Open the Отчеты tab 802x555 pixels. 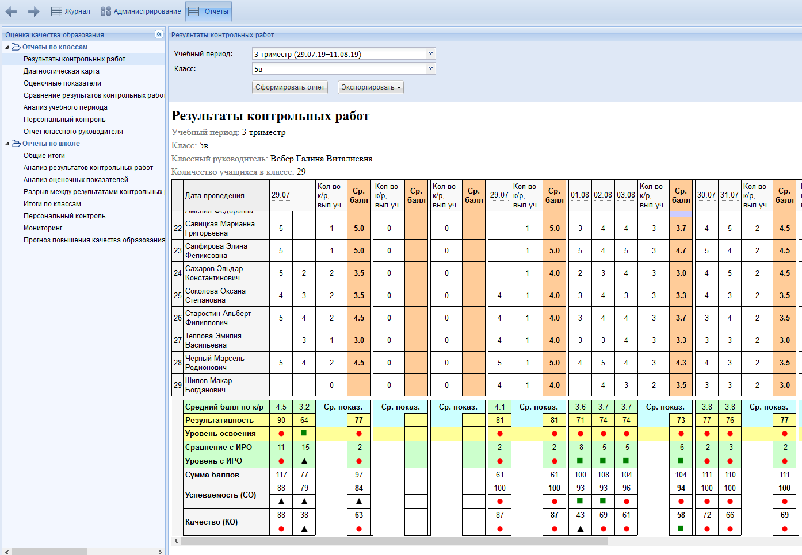208,11
